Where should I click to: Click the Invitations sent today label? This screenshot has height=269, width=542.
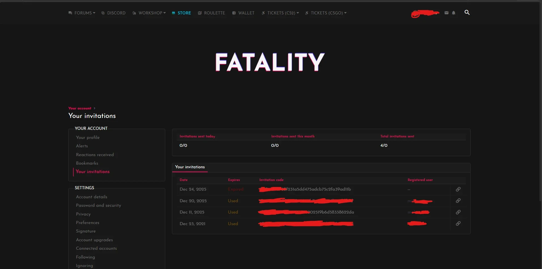(197, 136)
